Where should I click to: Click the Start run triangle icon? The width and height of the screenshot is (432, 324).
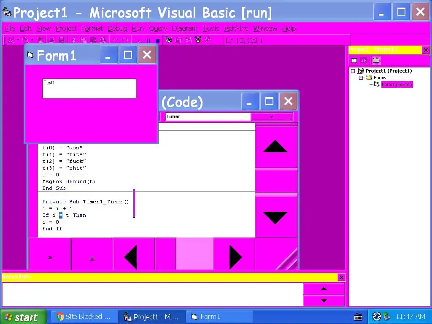point(139,41)
